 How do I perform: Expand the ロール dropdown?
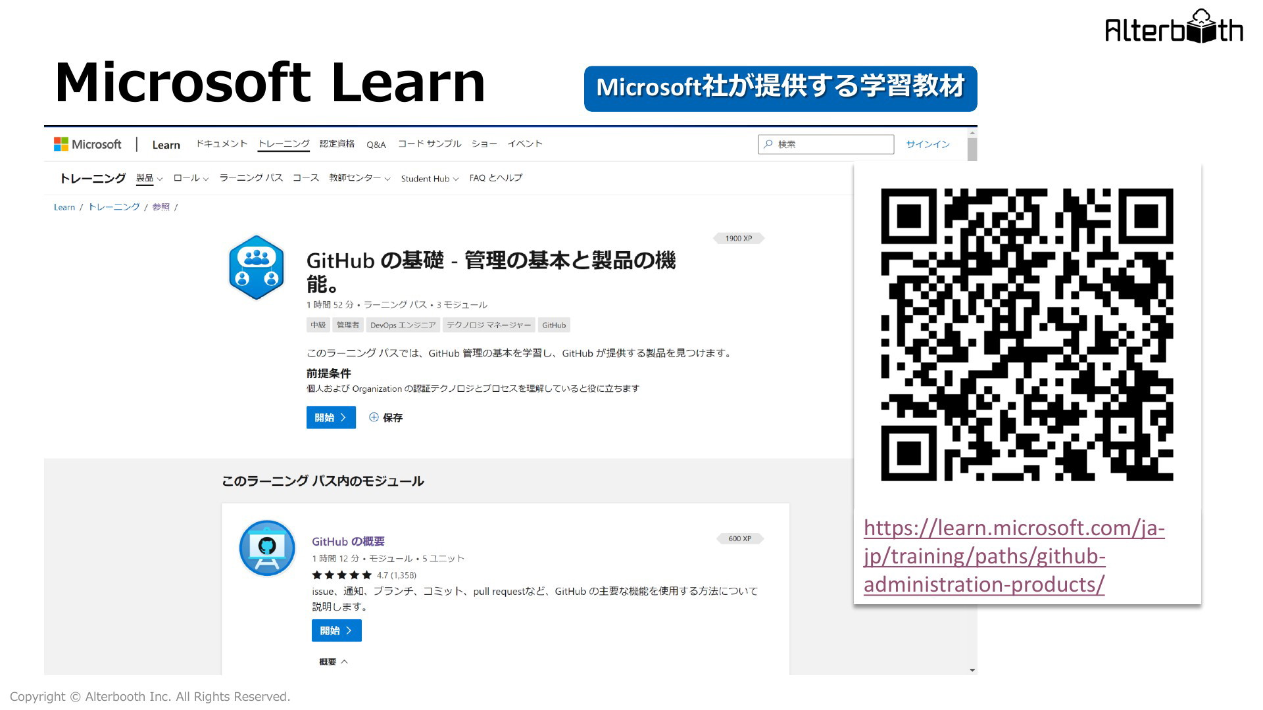tap(191, 178)
